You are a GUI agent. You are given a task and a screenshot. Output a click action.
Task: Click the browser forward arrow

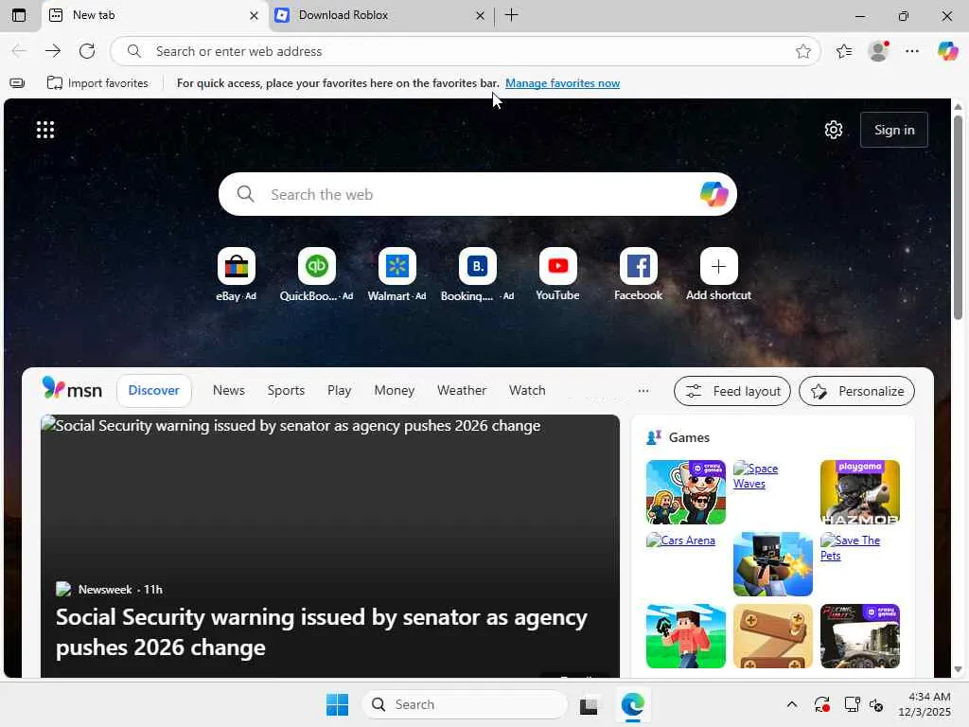coord(53,51)
